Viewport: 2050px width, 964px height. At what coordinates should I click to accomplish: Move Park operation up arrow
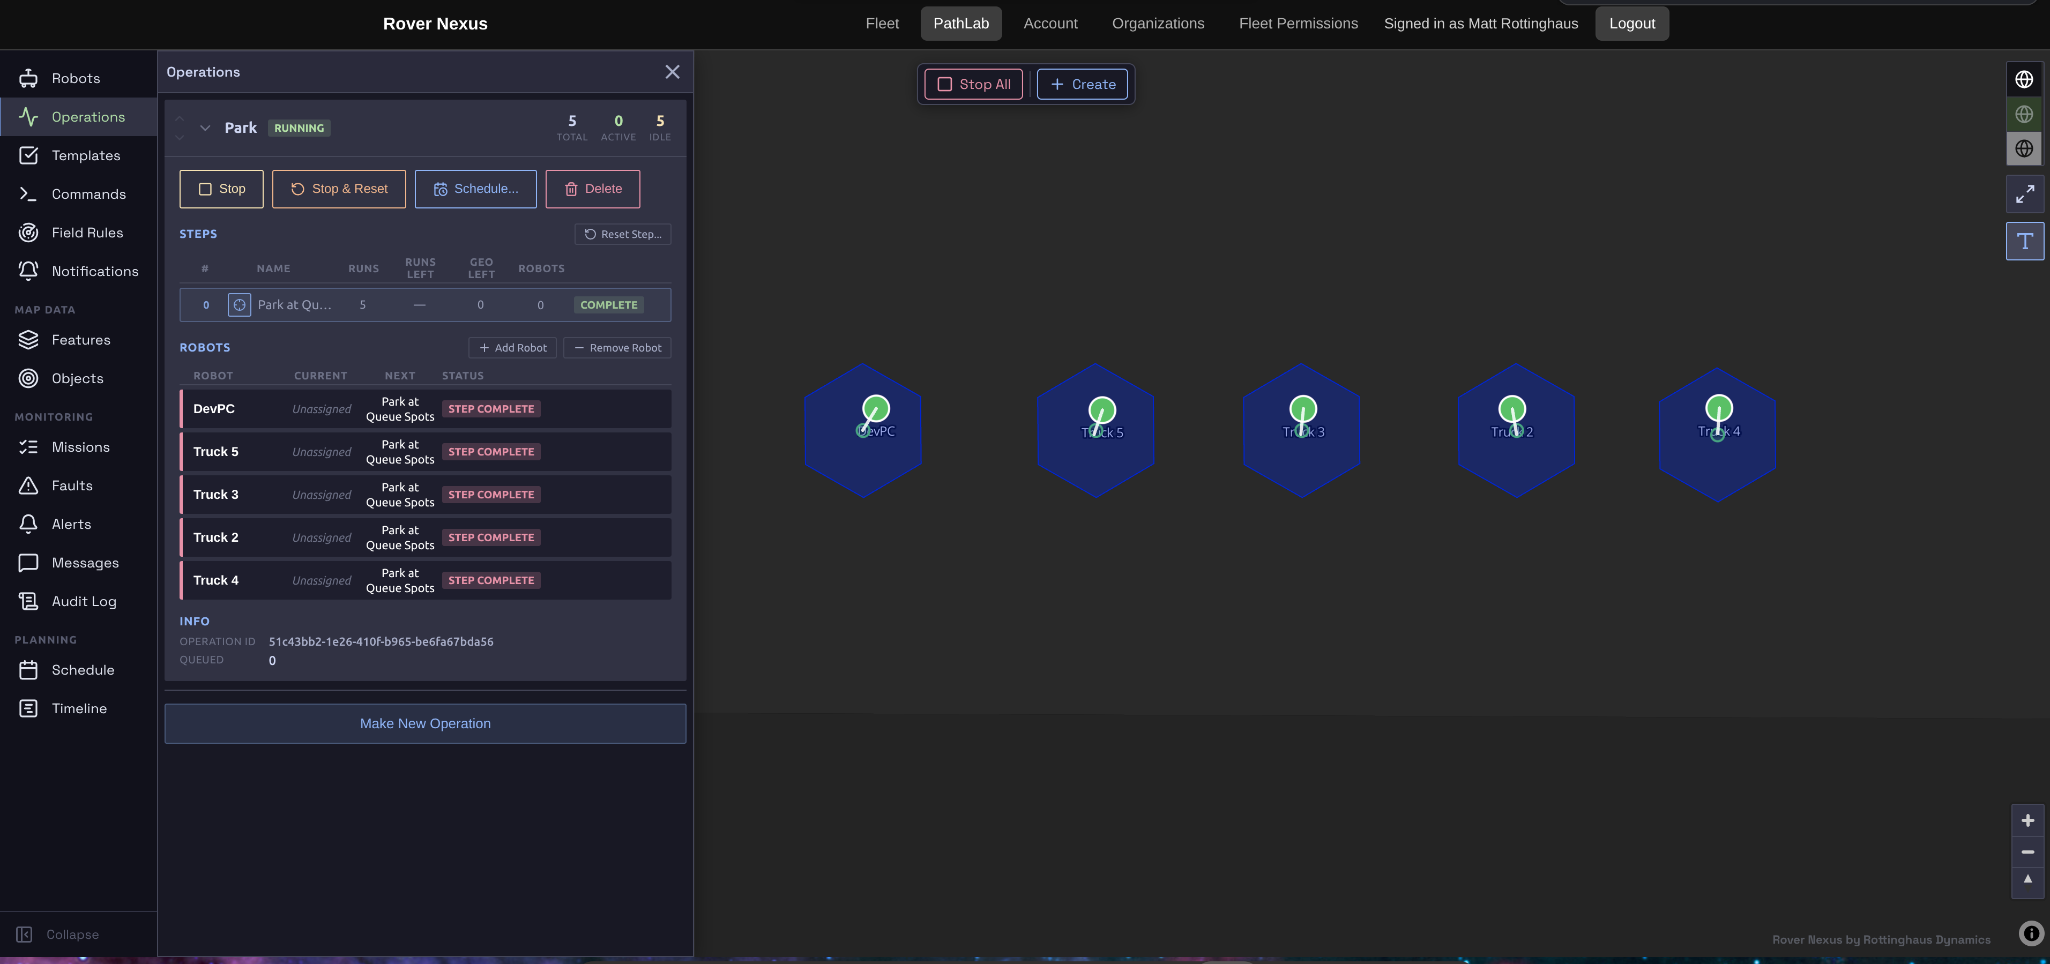(x=180, y=118)
